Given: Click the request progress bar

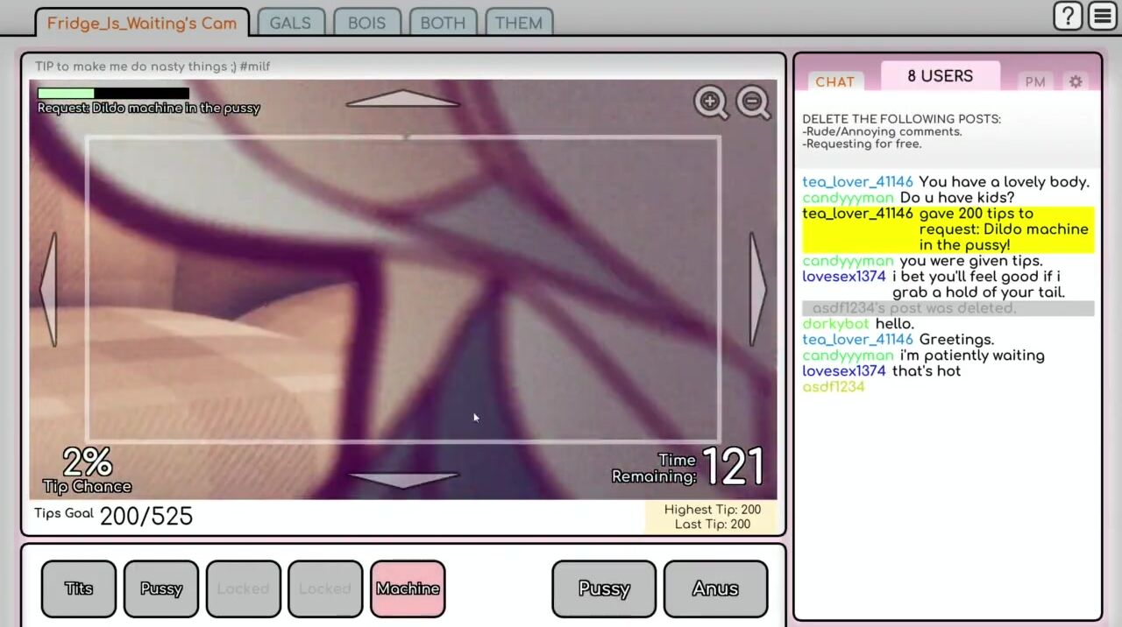Looking at the screenshot, I should [x=113, y=93].
